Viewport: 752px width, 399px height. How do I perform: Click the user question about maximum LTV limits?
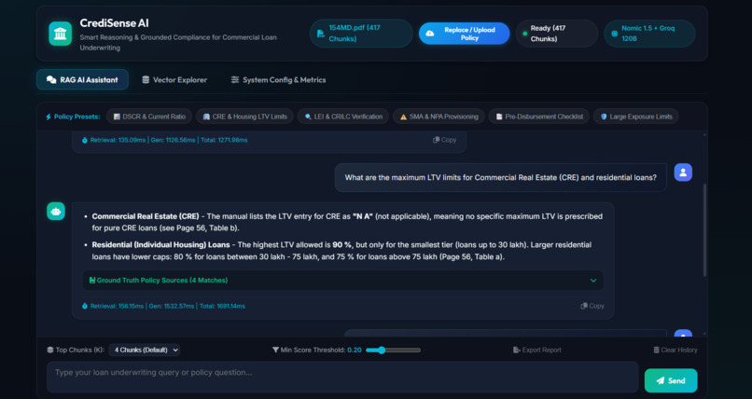[501, 177]
